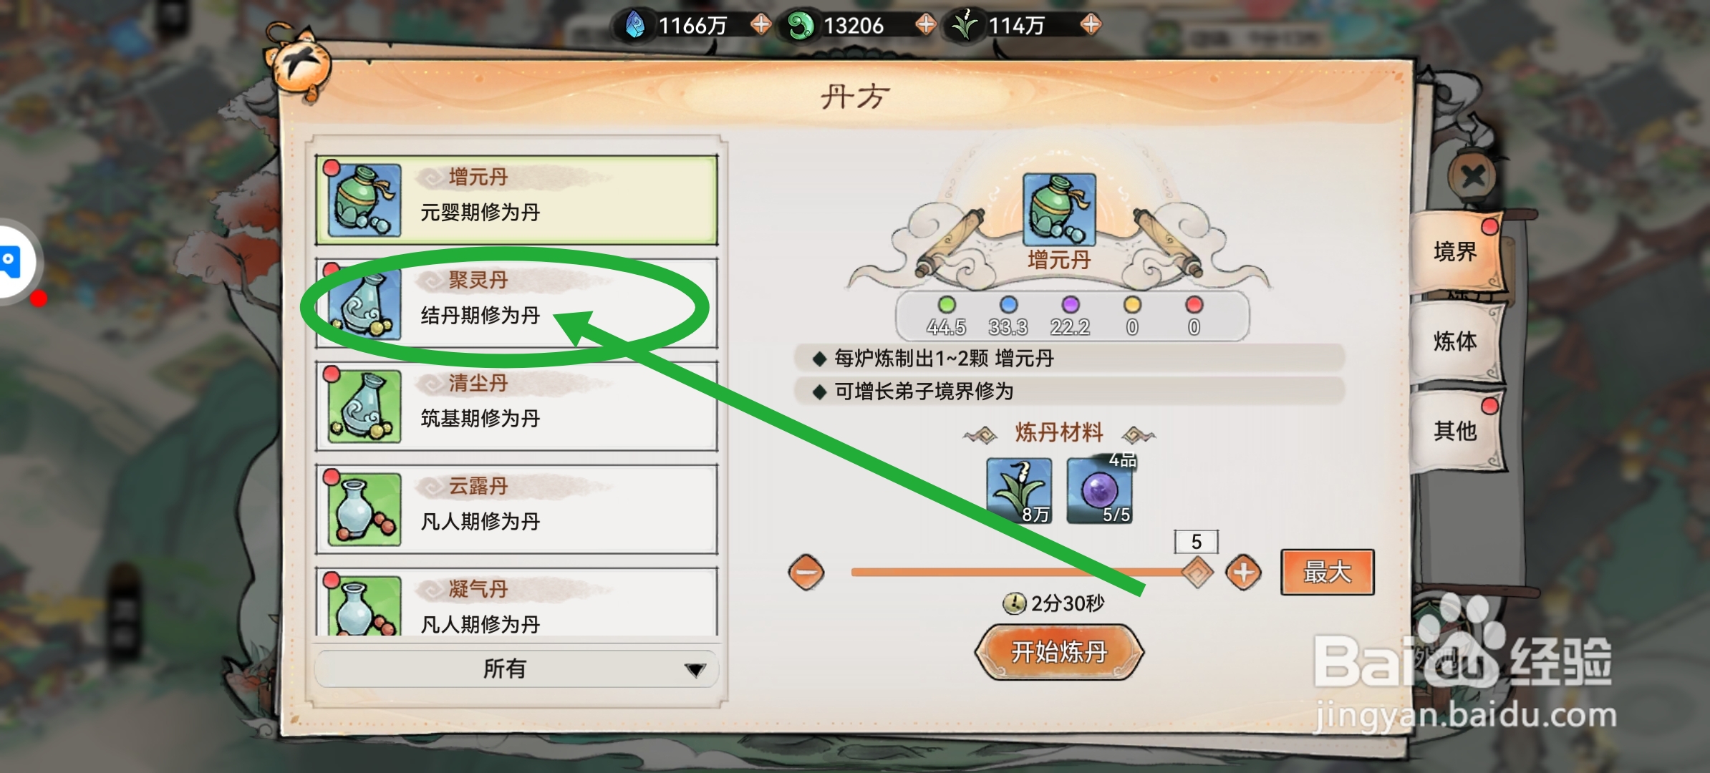The width and height of the screenshot is (1710, 773).
Task: Tap the 增元丹 pill icon in recipe preview
Action: click(1059, 210)
